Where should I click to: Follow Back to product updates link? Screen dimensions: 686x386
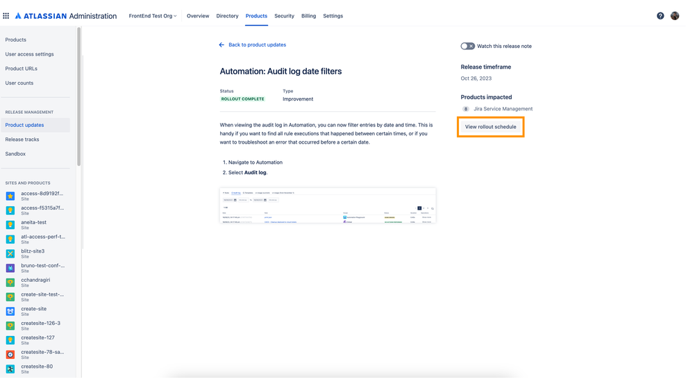pos(257,44)
